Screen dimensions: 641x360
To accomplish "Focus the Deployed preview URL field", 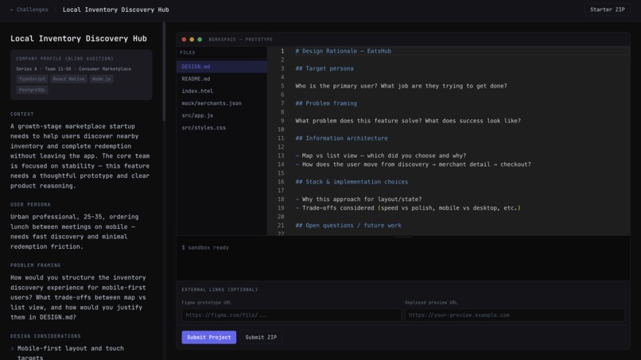I will coord(515,315).
